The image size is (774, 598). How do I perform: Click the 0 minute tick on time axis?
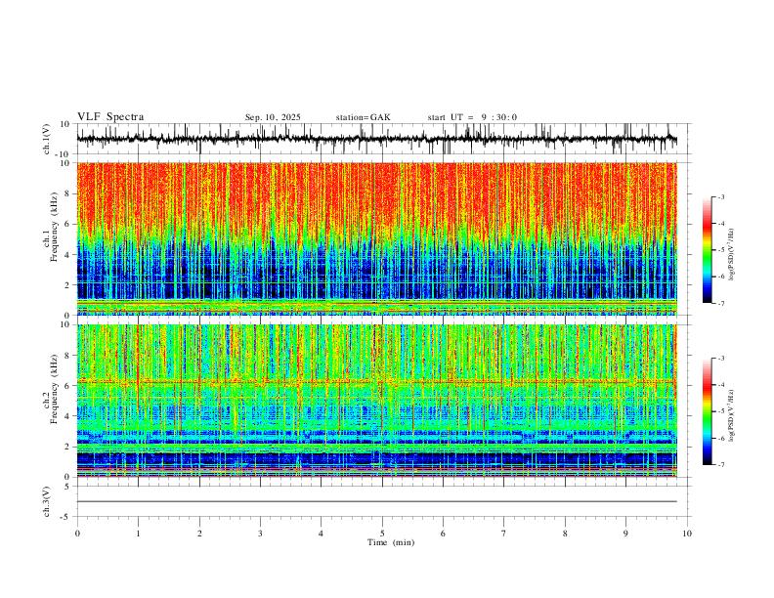tap(77, 534)
